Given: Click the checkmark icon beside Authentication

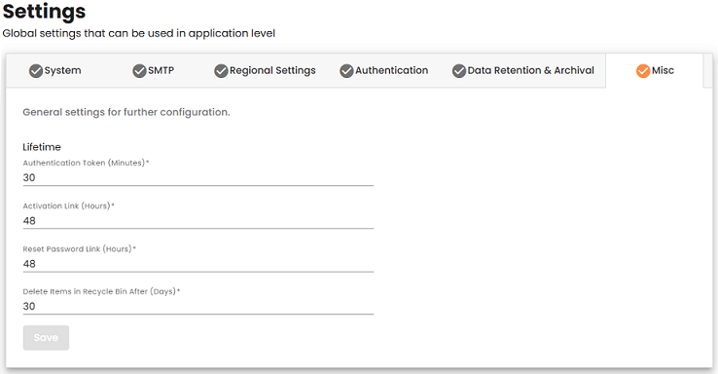Looking at the screenshot, I should 346,70.
